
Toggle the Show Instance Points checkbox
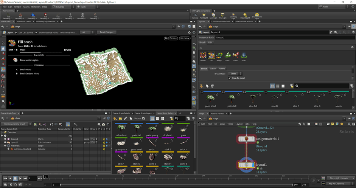pos(37,32)
